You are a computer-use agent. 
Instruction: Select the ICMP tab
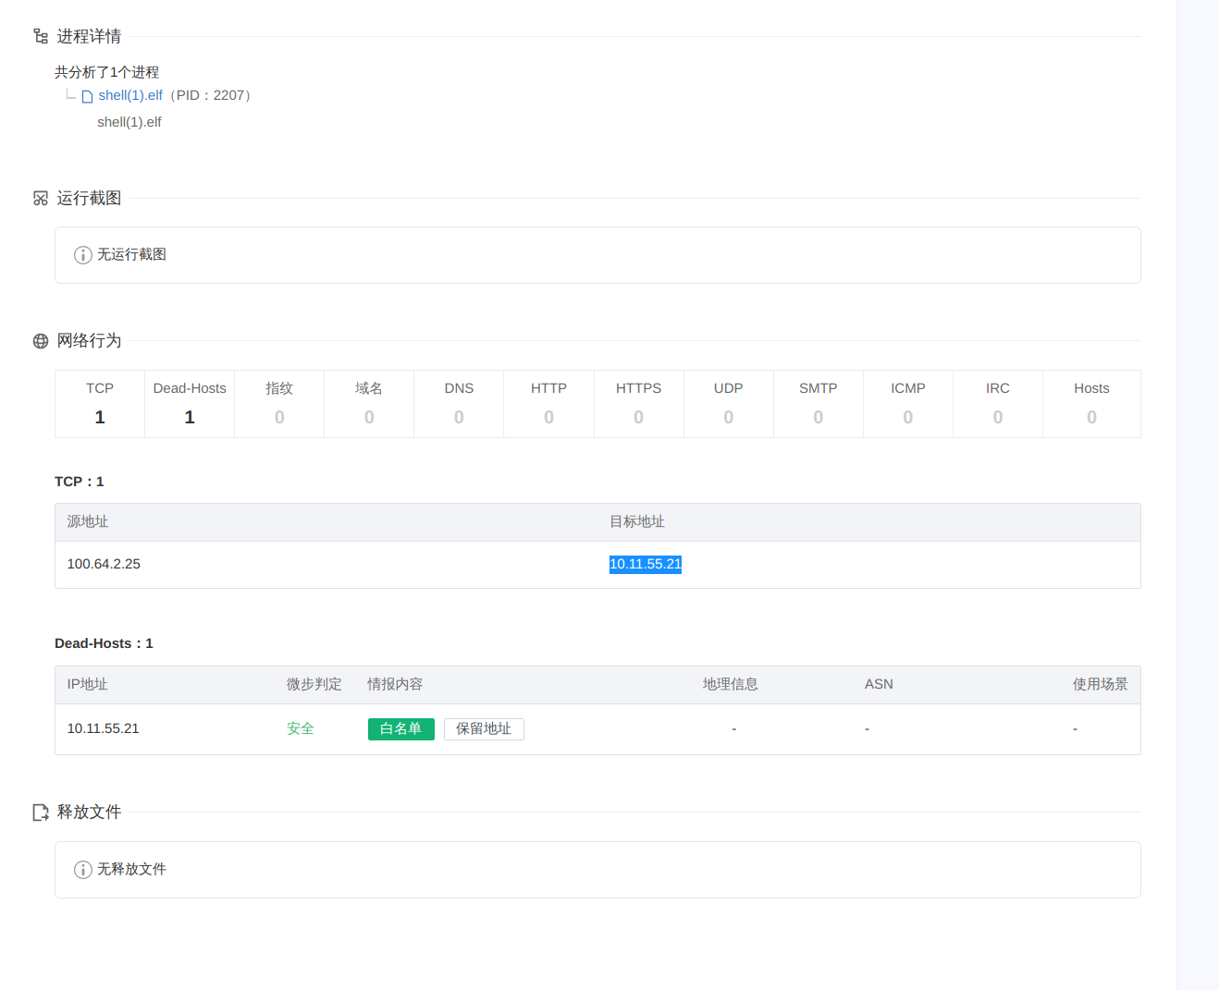pyautogui.click(x=907, y=403)
